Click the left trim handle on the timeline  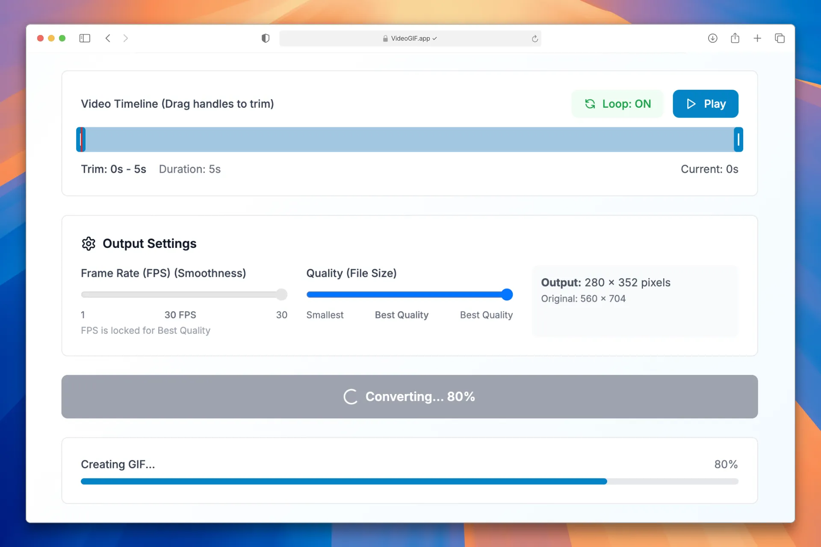pos(82,139)
